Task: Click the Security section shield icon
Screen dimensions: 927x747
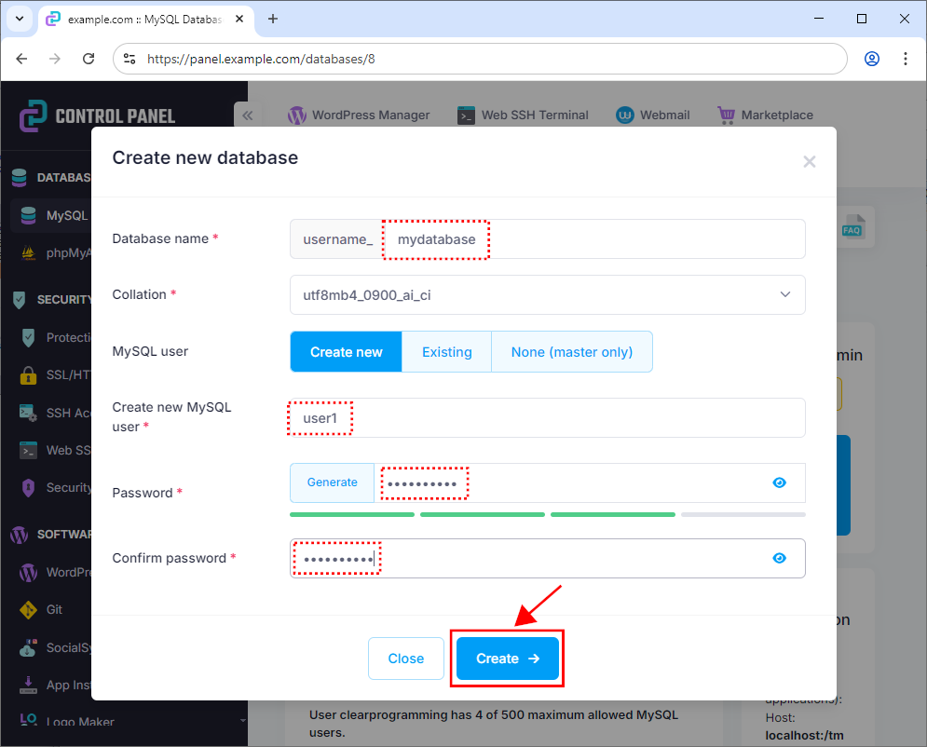Action: [19, 300]
